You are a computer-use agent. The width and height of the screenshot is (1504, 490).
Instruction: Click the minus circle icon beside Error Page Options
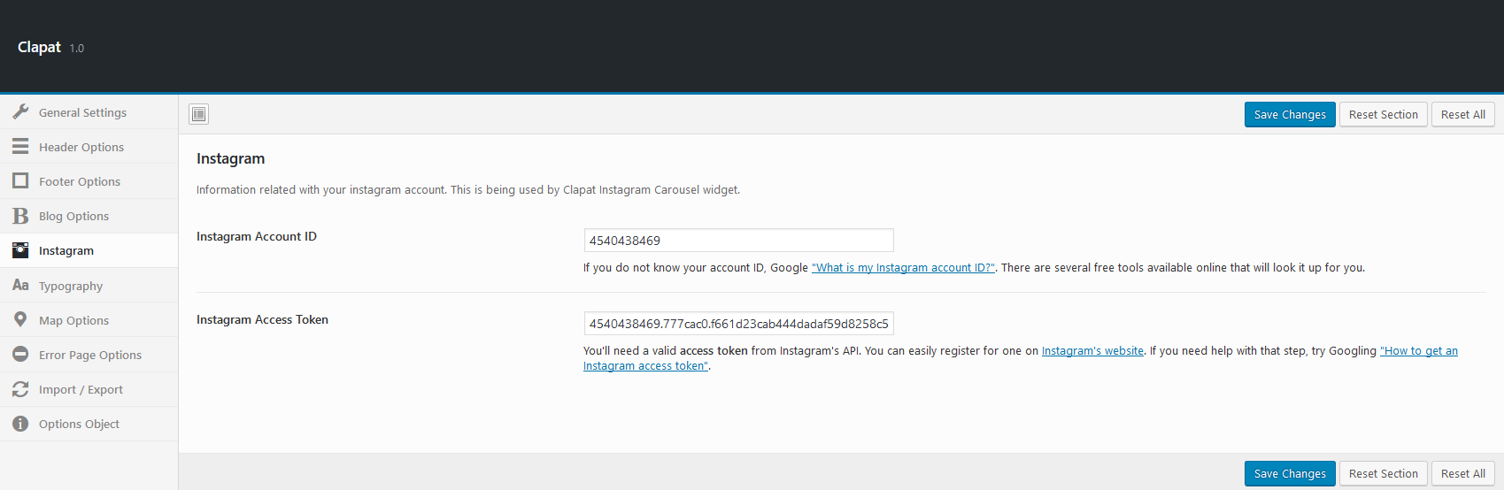point(20,354)
